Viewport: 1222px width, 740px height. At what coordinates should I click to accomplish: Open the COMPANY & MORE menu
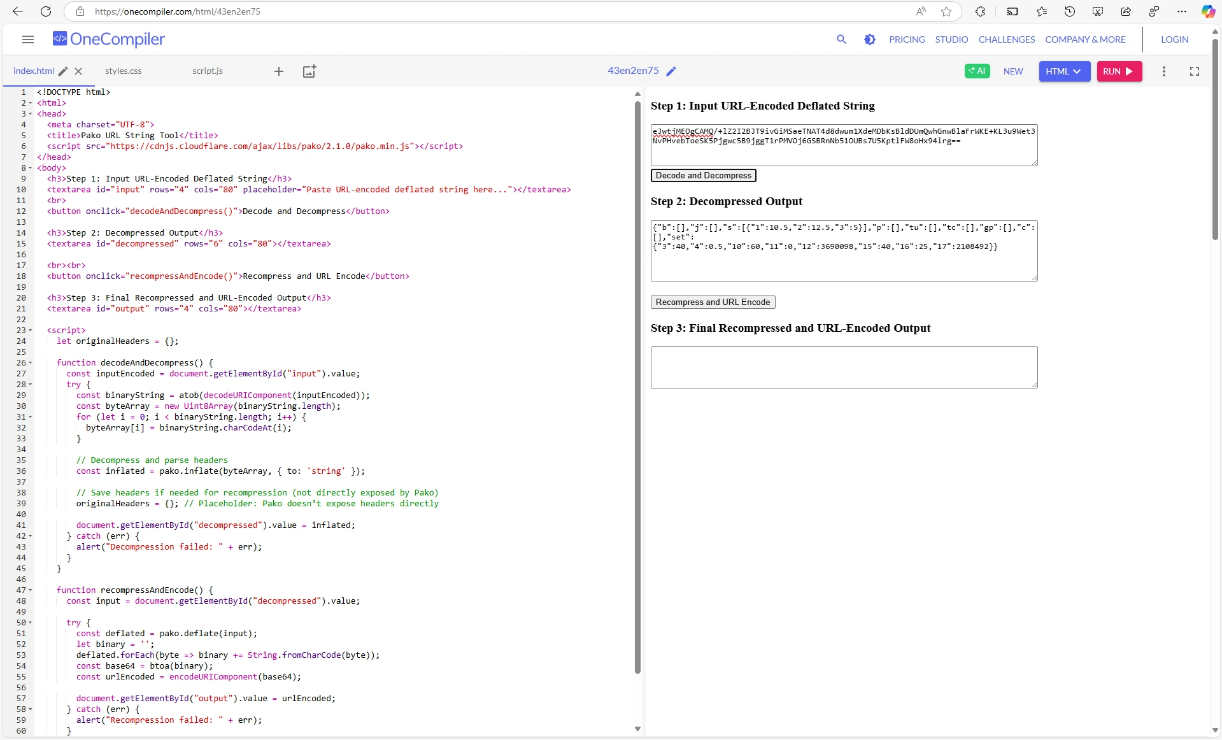[1085, 39]
